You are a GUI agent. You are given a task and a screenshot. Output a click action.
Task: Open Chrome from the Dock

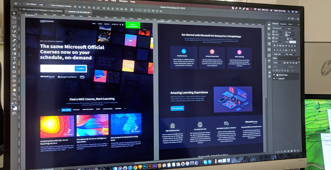click(135, 167)
